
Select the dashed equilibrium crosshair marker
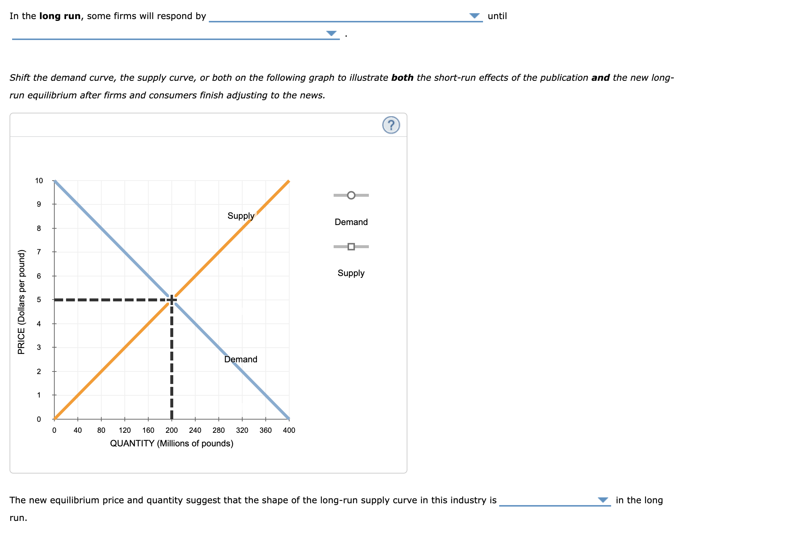171,300
